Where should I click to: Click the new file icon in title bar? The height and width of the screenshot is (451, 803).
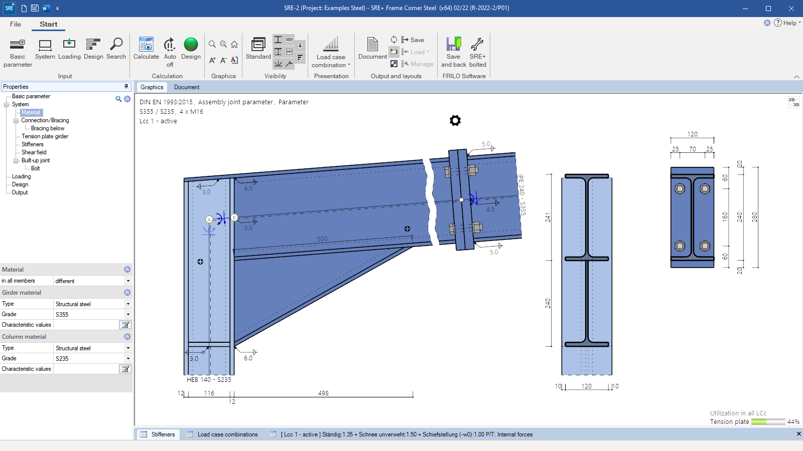24,9
